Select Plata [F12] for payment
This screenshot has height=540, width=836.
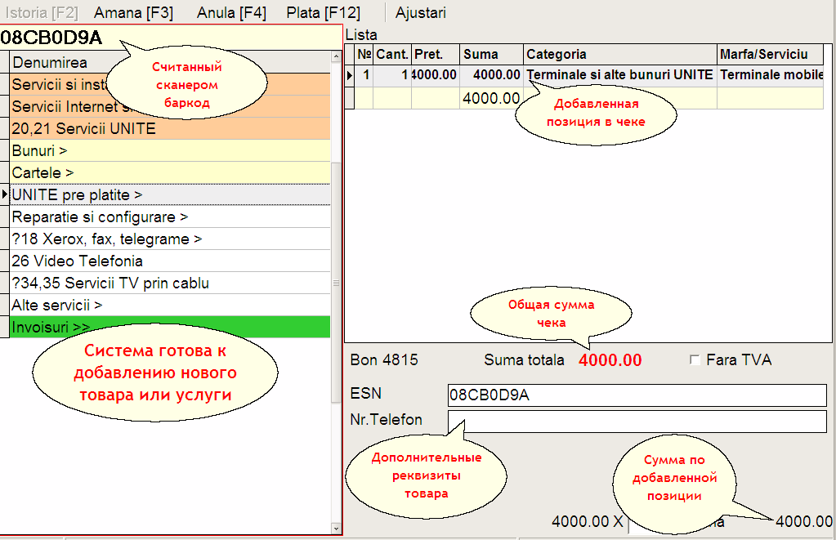point(323,13)
